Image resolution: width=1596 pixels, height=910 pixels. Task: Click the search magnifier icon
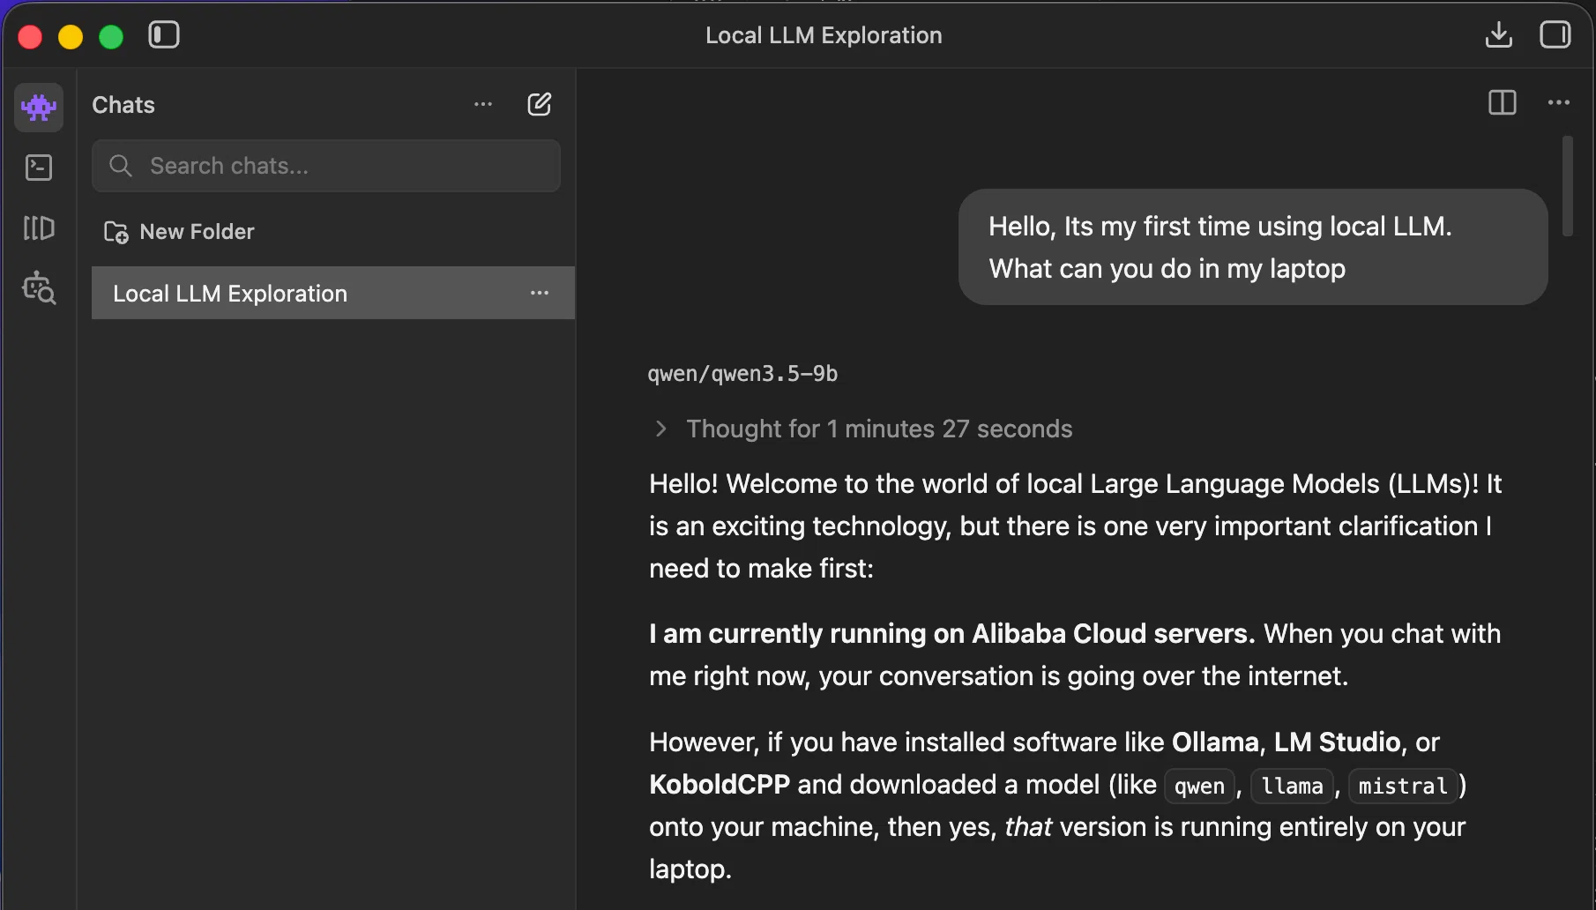[x=121, y=166]
